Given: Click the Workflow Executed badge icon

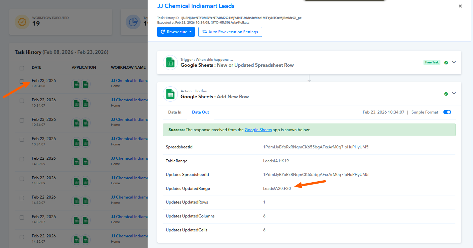Looking at the screenshot, I should [22, 22].
